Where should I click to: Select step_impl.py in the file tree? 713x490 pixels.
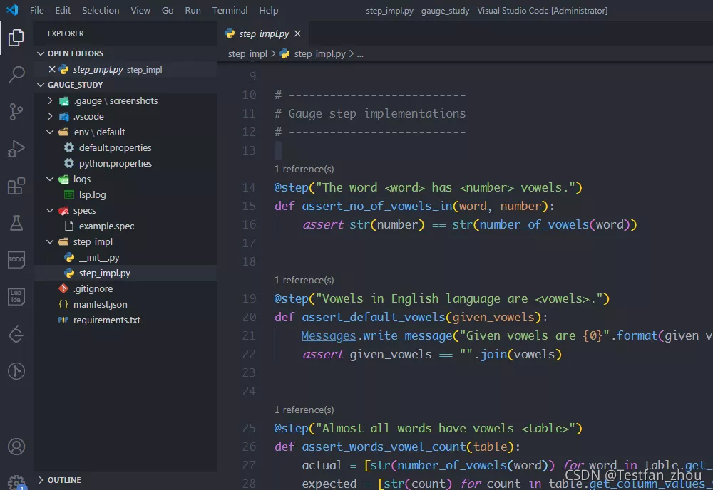point(105,273)
